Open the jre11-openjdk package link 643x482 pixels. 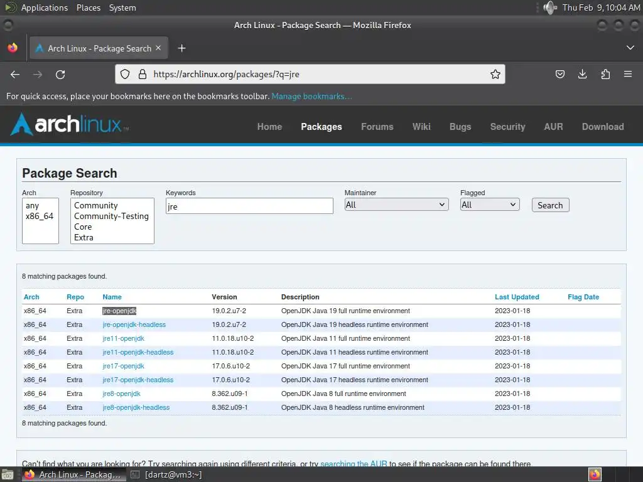(x=124, y=338)
